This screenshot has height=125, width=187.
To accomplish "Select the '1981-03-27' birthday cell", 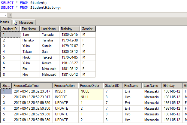I will pos(70,63).
